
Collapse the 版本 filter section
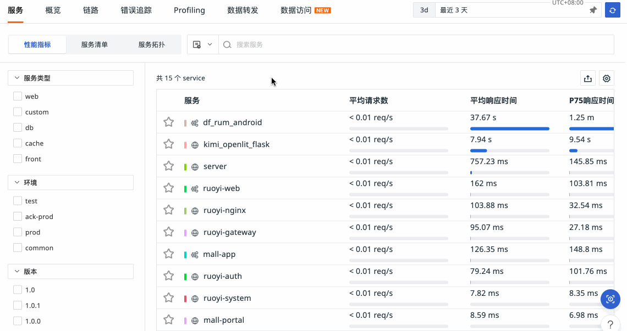pyautogui.click(x=71, y=272)
